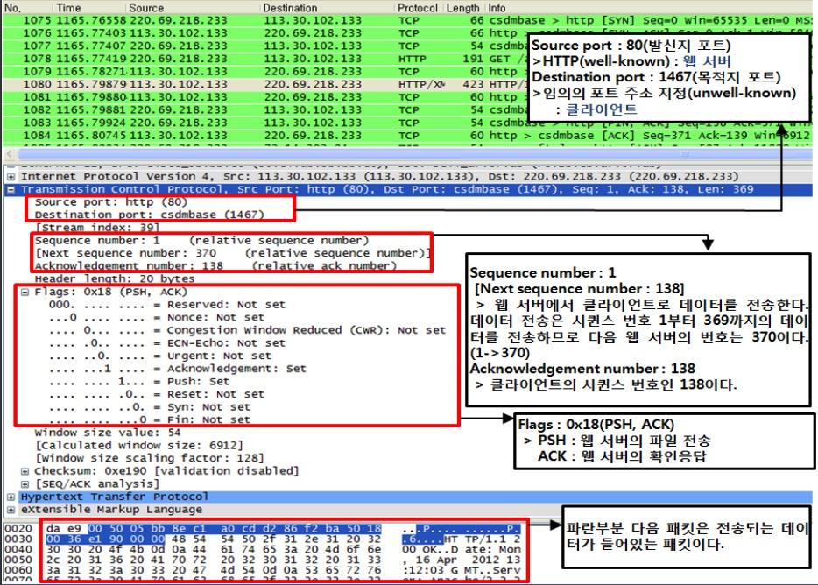Select packet 1075 with SYN info

tap(407, 20)
